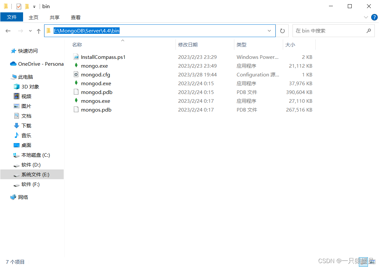Viewport: 379px width, 267px height.
Task: Click the mongod.pdb blank file icon
Action: (76, 92)
